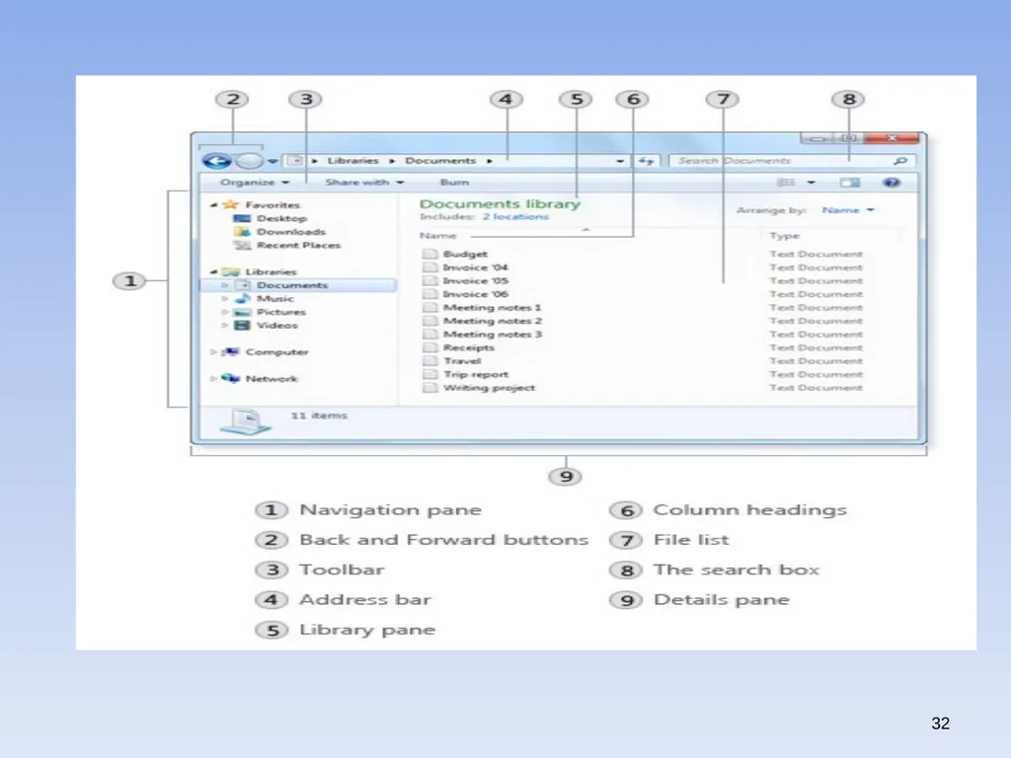The width and height of the screenshot is (1011, 758).
Task: Click the refresh button beside address bar
Action: pos(646,161)
